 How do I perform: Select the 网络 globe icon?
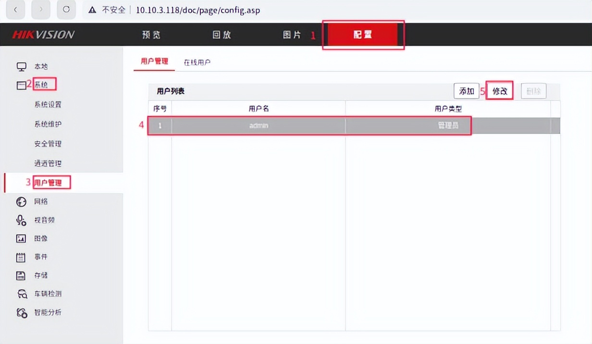pyautogui.click(x=21, y=201)
